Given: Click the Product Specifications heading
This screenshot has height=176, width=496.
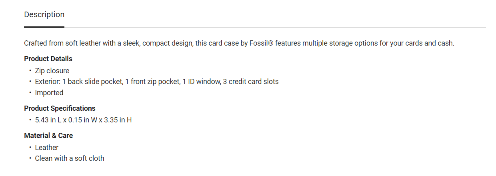Looking at the screenshot, I should click(60, 108).
